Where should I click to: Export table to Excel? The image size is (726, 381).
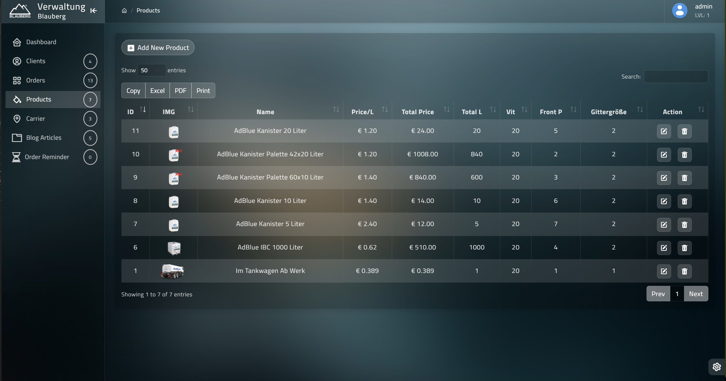tap(157, 90)
